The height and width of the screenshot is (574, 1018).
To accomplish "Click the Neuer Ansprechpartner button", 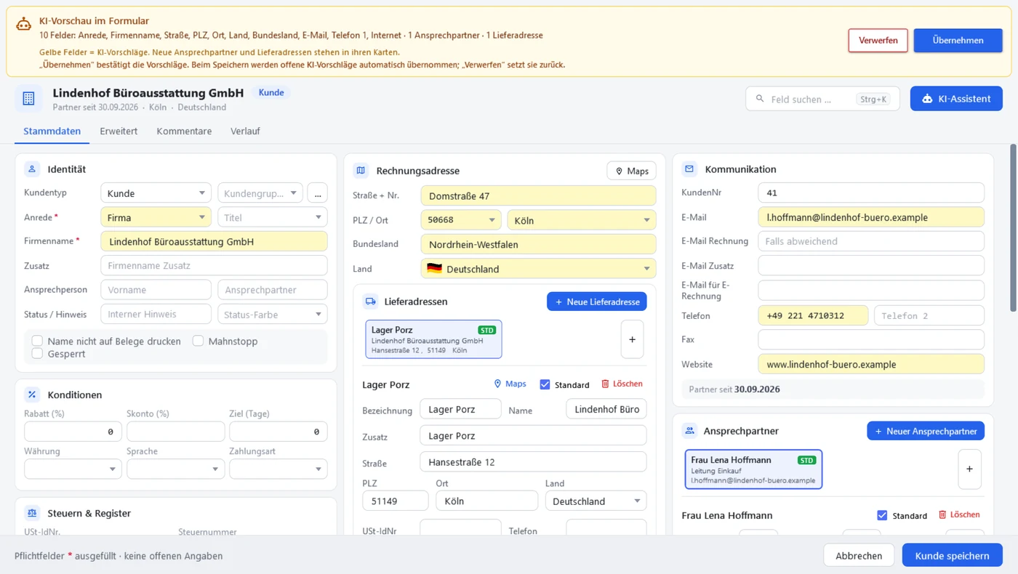I will click(926, 431).
